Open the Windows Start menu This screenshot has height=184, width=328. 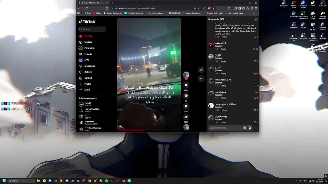(4, 181)
